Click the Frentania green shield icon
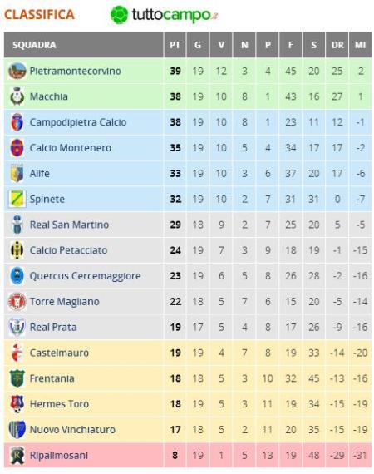This screenshot has width=374, height=474. (x=17, y=378)
